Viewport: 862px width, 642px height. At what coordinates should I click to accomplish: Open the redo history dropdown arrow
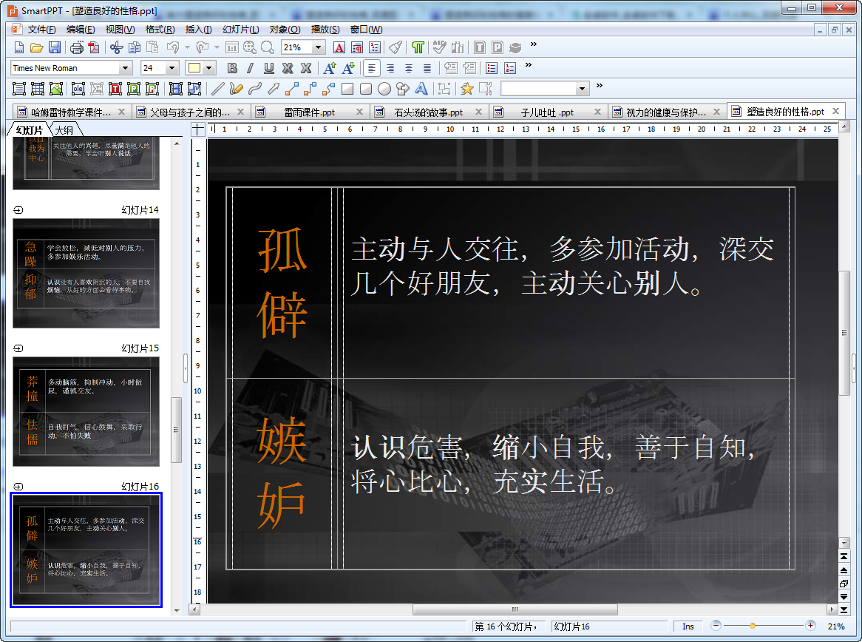(217, 48)
